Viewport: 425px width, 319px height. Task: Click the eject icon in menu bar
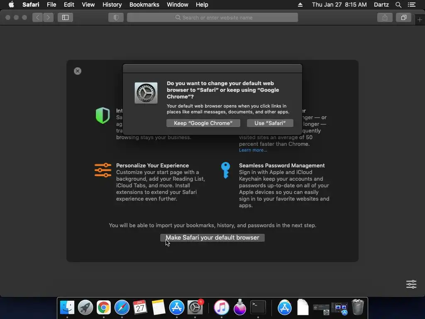(x=300, y=5)
